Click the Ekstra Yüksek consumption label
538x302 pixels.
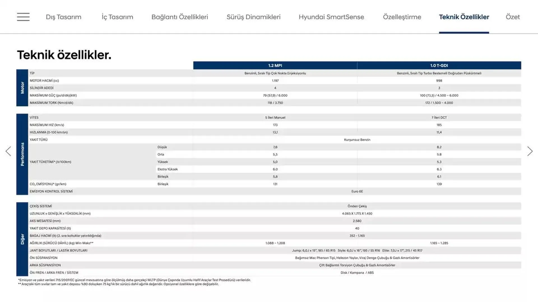(x=168, y=169)
